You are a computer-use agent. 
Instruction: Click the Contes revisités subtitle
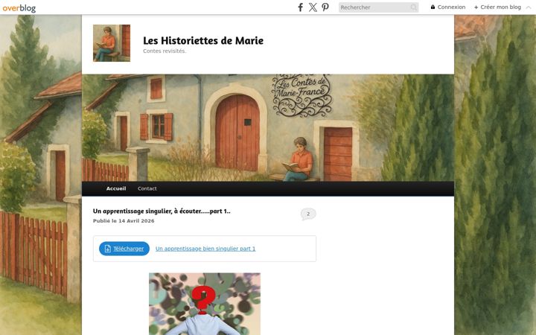click(x=165, y=51)
